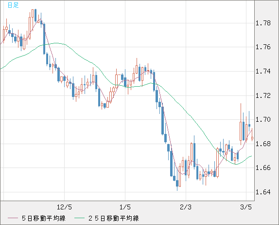The width and height of the screenshot is (279, 225).
Task: Click the 2/3 date axis label
Action: pos(186,207)
